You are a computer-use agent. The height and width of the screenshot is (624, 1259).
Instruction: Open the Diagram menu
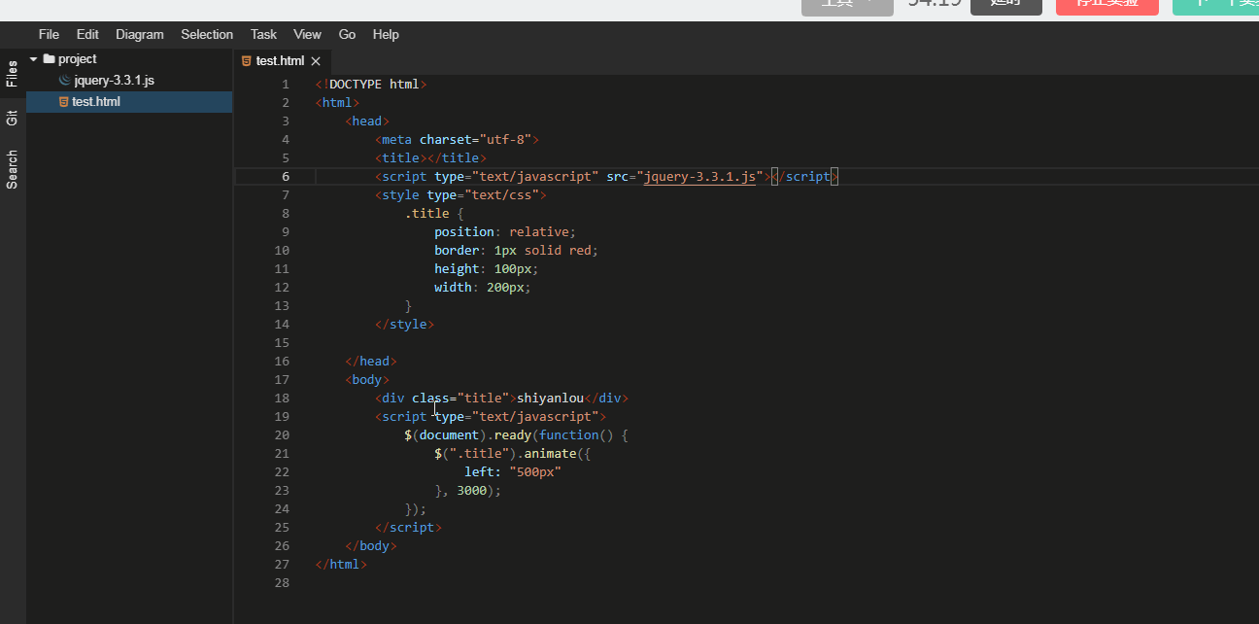pos(140,34)
